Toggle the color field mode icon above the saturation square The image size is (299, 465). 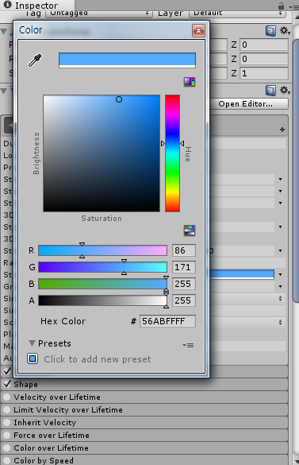click(x=190, y=82)
